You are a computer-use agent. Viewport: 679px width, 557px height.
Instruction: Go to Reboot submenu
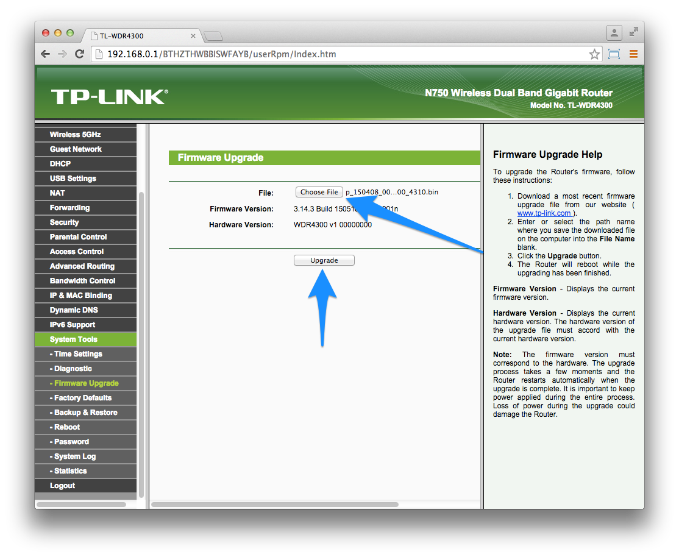86,427
